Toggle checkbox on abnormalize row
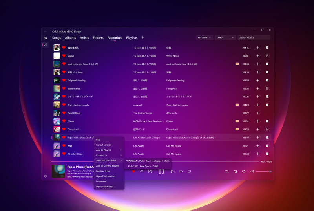 coord(267,88)
